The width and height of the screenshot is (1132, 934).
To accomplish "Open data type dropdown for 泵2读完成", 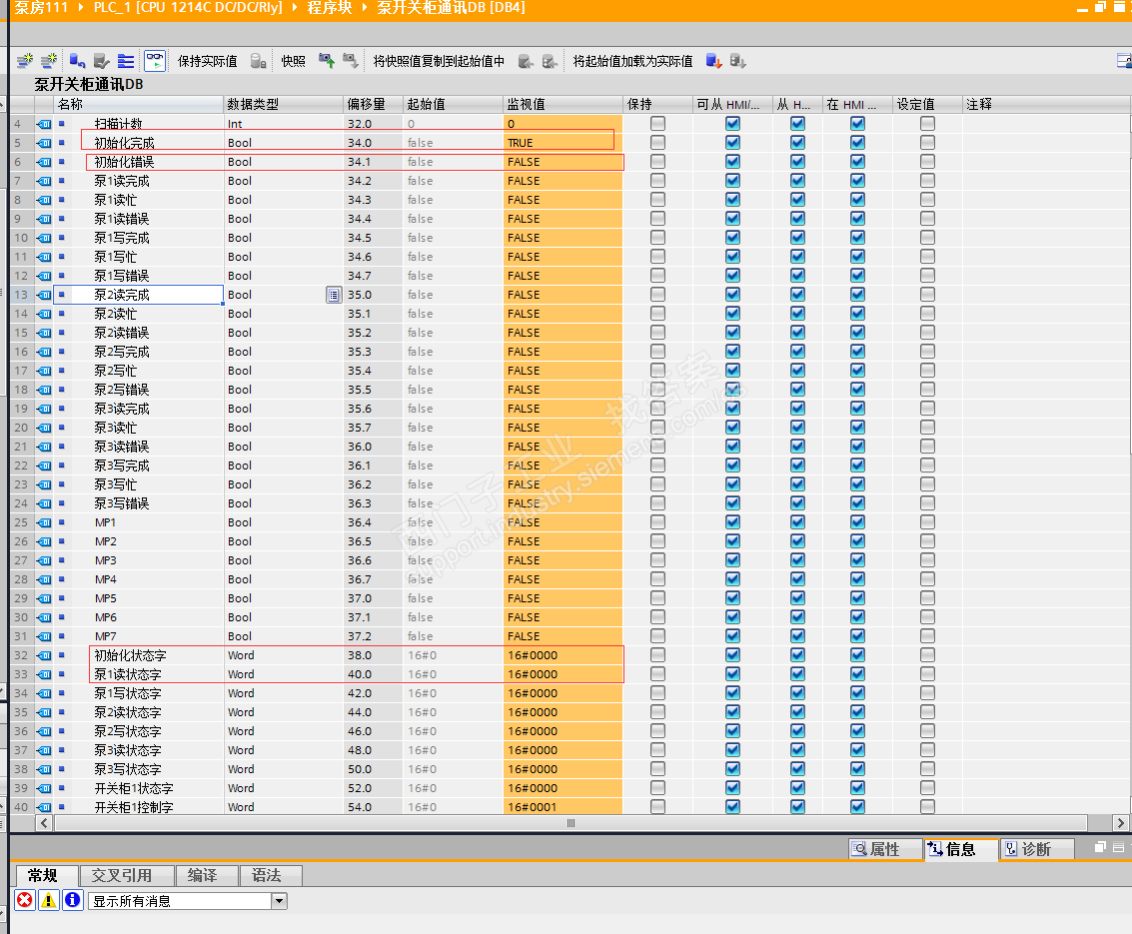I will [334, 295].
